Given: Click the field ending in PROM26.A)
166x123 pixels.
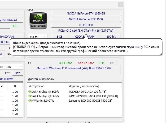Looking at the screenshot, I should pos(11,20).
